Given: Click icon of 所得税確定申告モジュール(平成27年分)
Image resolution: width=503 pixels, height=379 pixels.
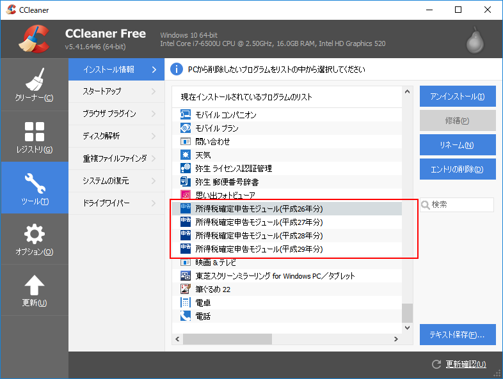Looking at the screenshot, I should coord(186,222).
